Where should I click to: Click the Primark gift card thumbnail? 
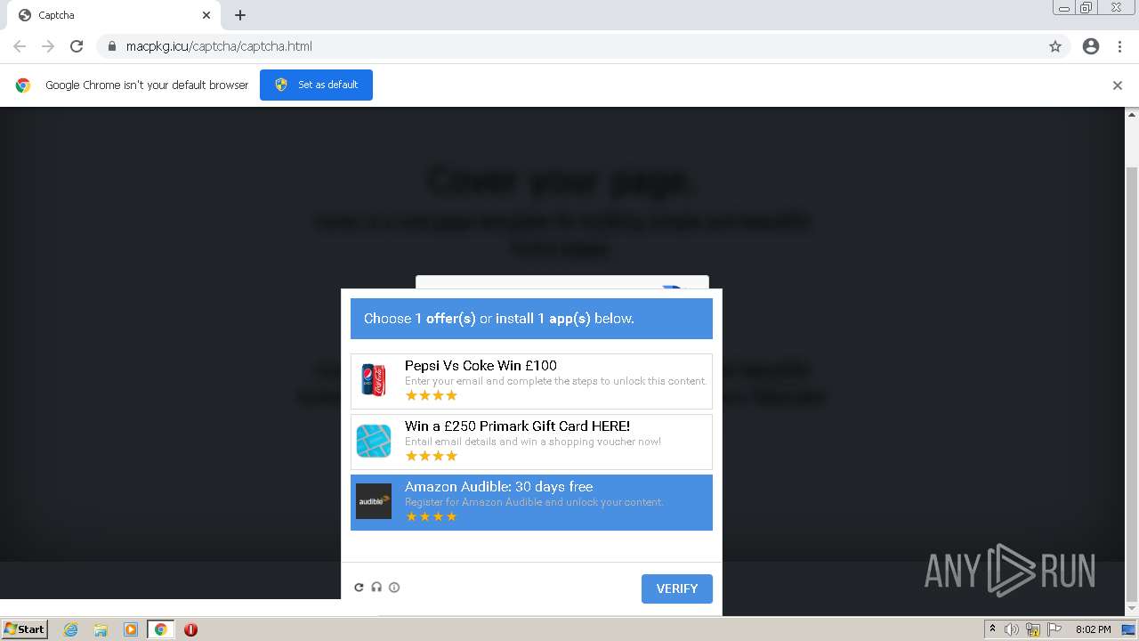coord(374,441)
